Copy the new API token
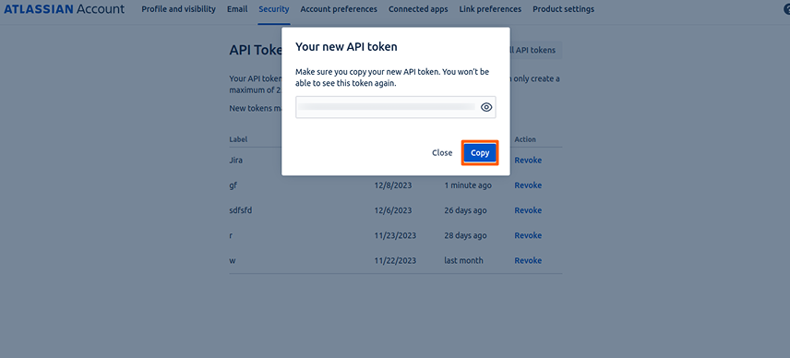The image size is (790, 358). (x=480, y=153)
